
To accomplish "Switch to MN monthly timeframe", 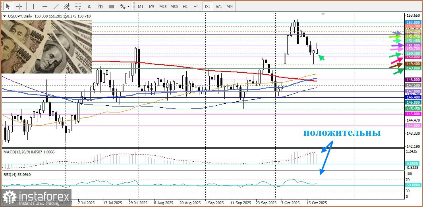I will coord(229,6).
